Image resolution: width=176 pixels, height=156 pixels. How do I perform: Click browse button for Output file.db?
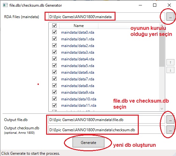tap(170, 119)
